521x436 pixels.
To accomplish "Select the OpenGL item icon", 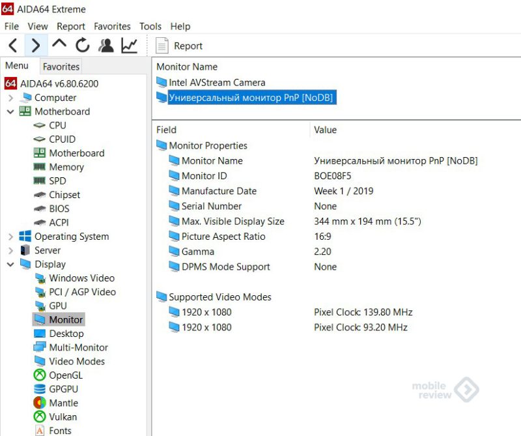I will pos(40,375).
